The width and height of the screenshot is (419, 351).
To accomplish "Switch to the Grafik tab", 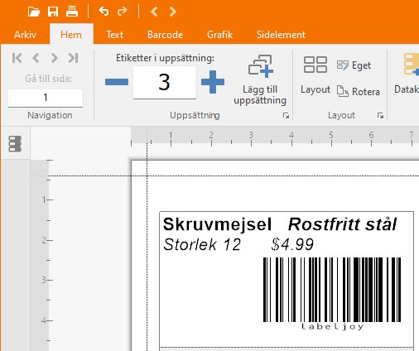I will point(219,35).
